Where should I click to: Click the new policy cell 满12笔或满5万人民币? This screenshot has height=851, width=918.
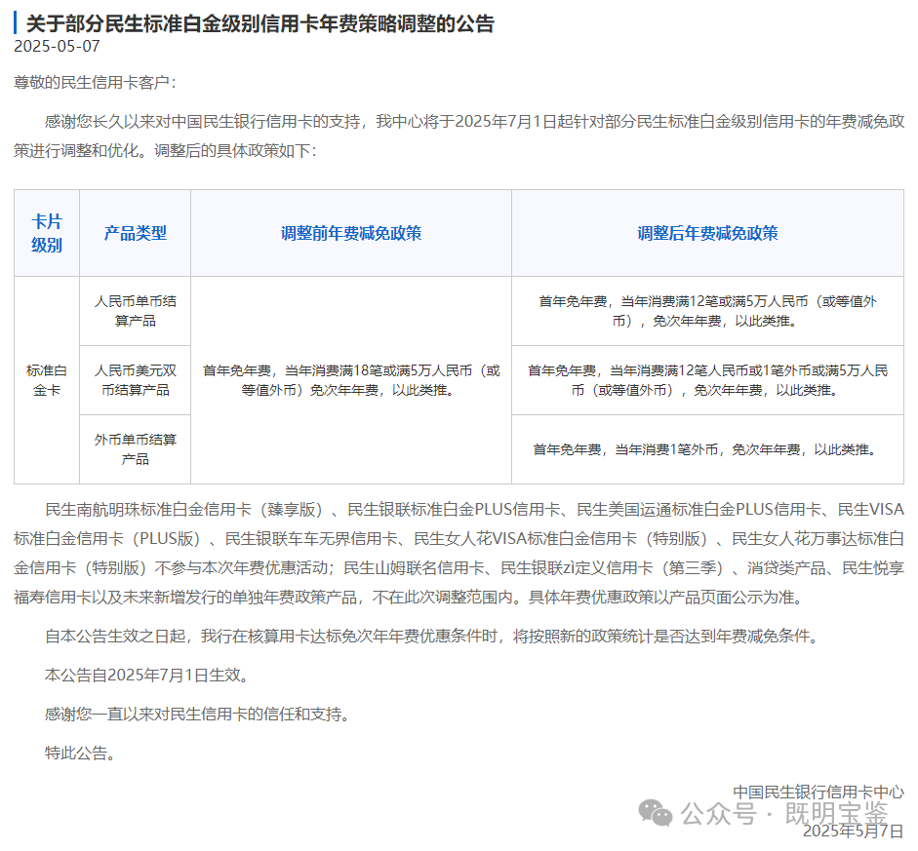(708, 311)
